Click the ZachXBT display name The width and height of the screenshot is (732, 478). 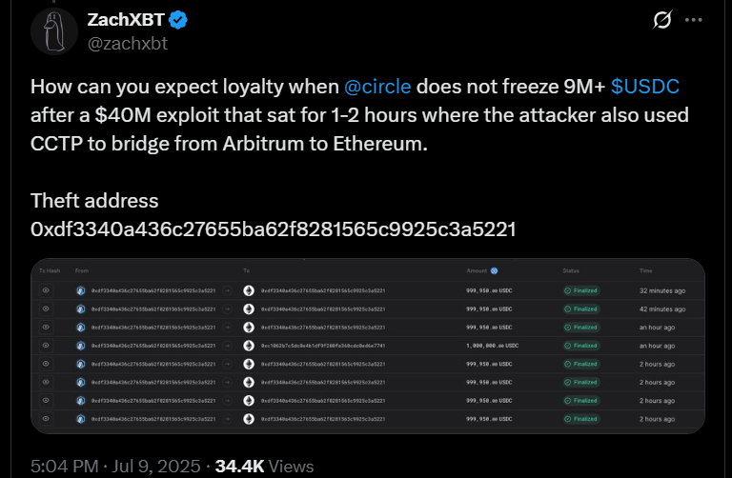[126, 20]
